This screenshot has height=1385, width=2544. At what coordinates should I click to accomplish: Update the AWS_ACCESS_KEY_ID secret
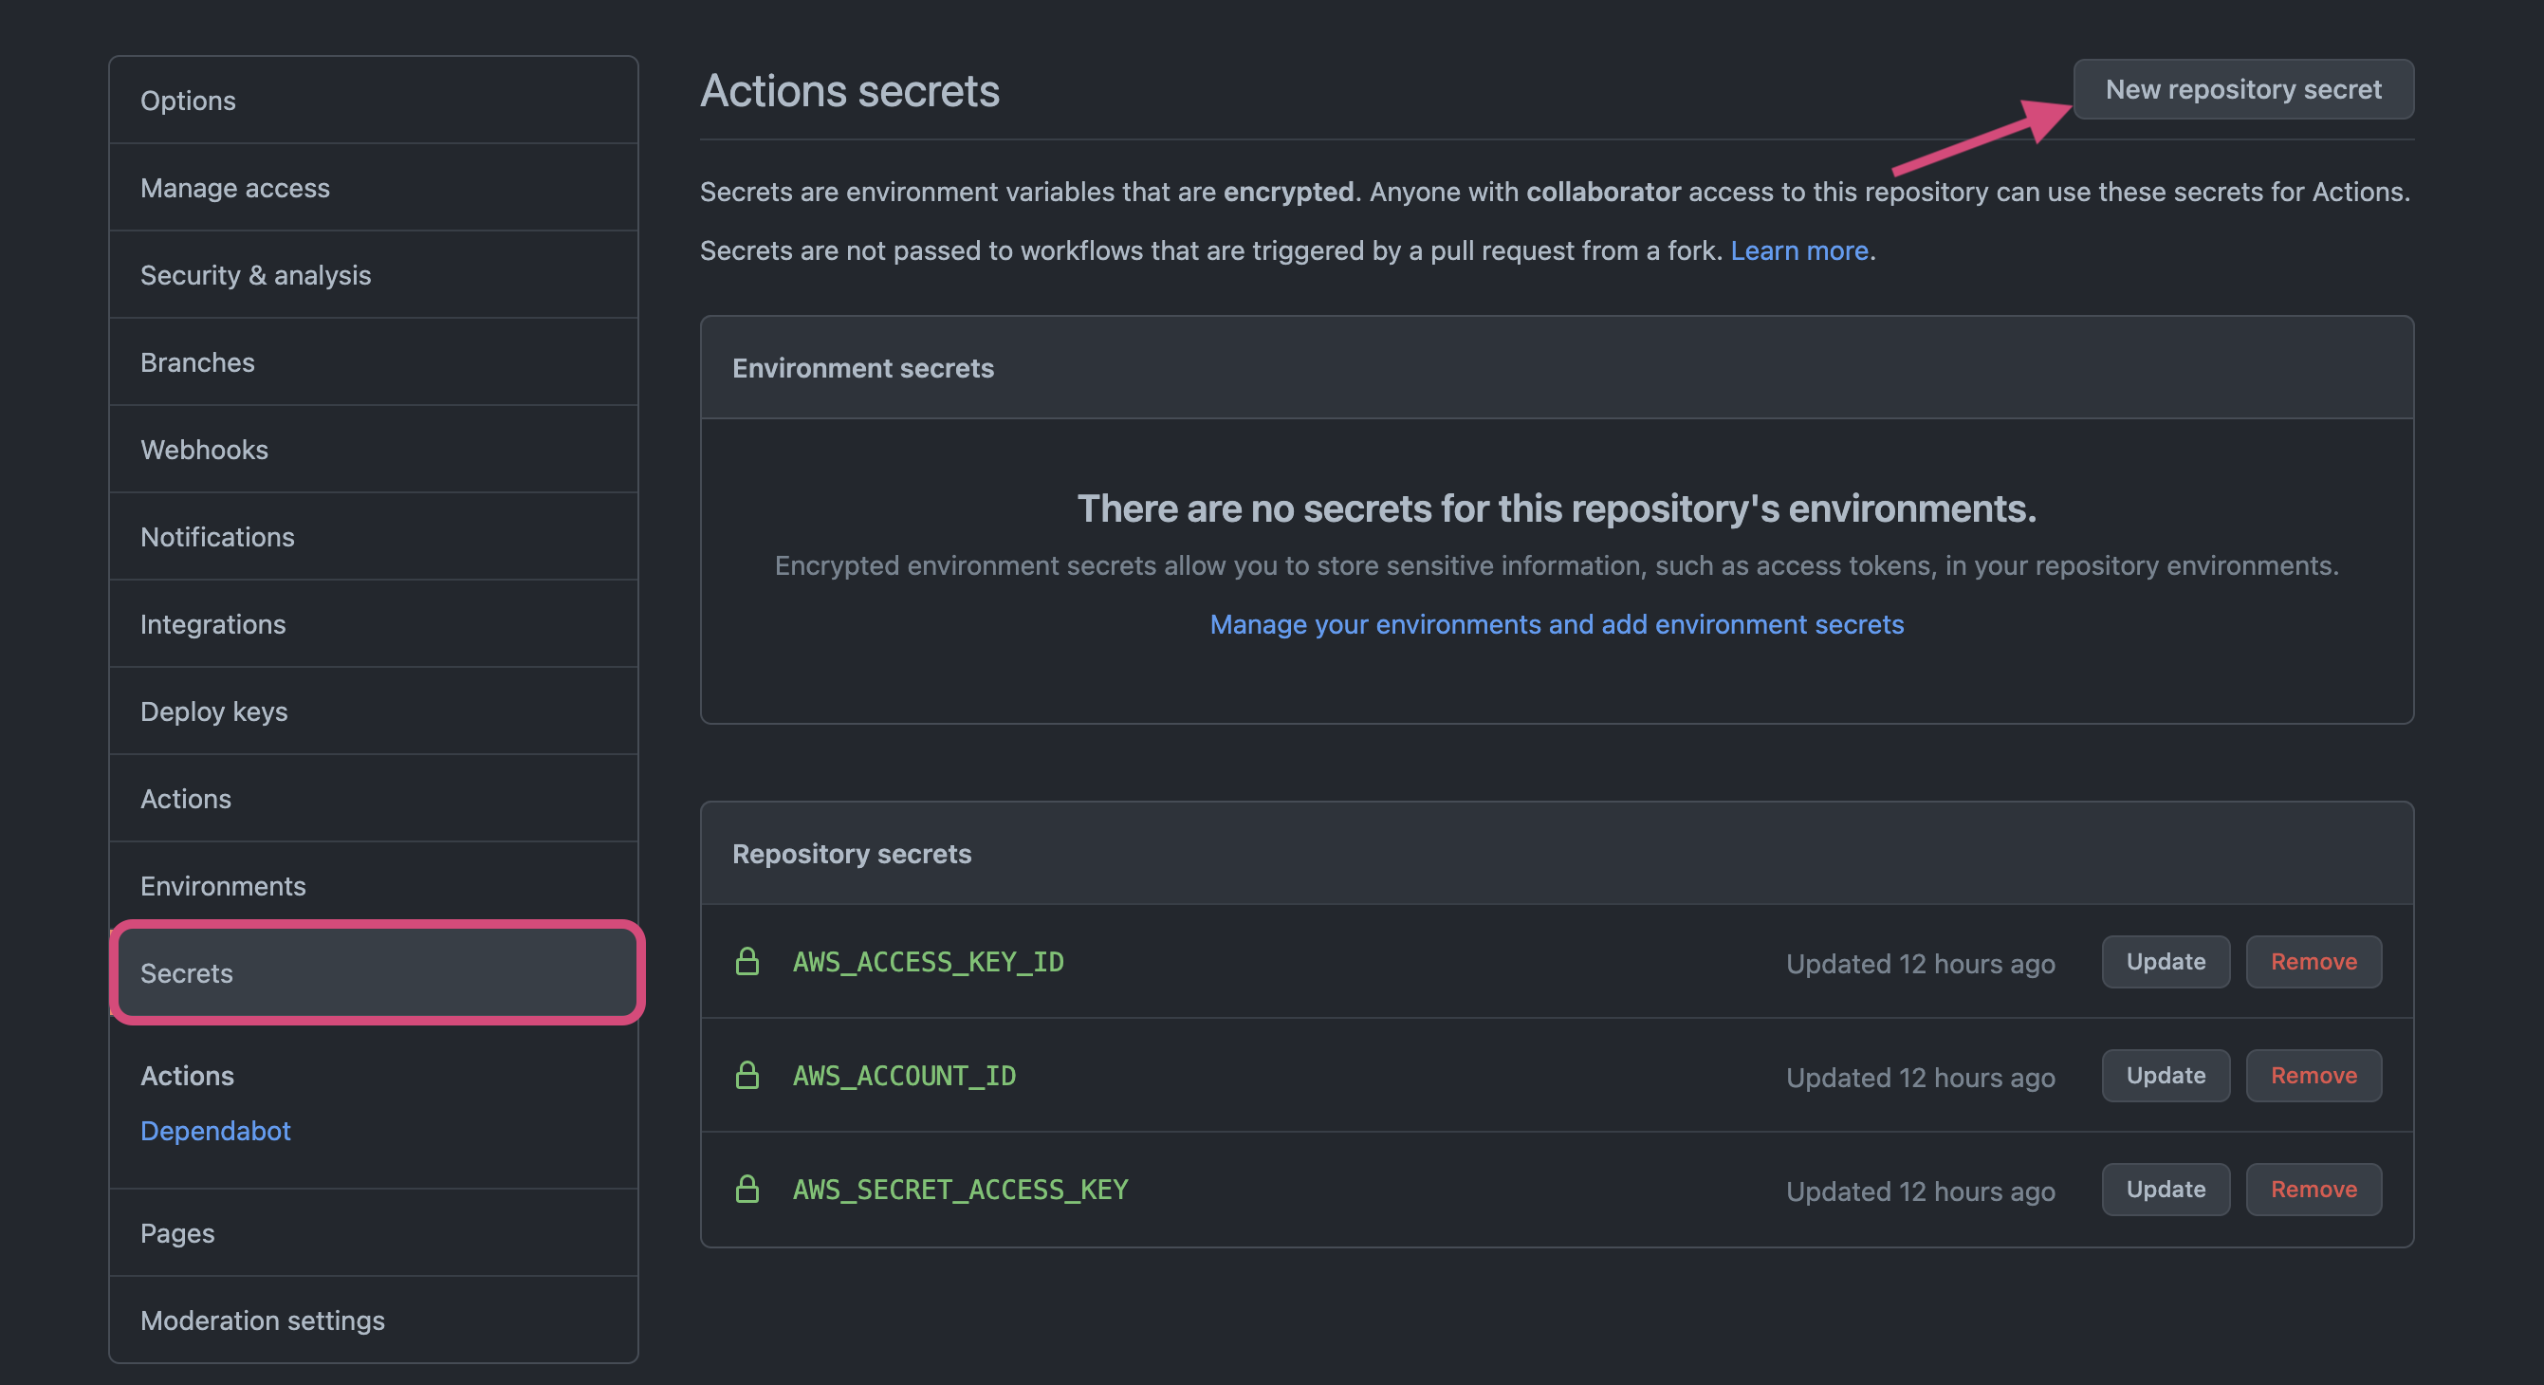[2165, 961]
